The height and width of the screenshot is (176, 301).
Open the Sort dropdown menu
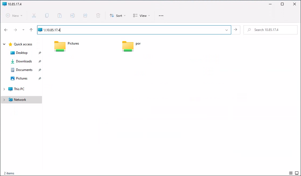pyautogui.click(x=117, y=16)
